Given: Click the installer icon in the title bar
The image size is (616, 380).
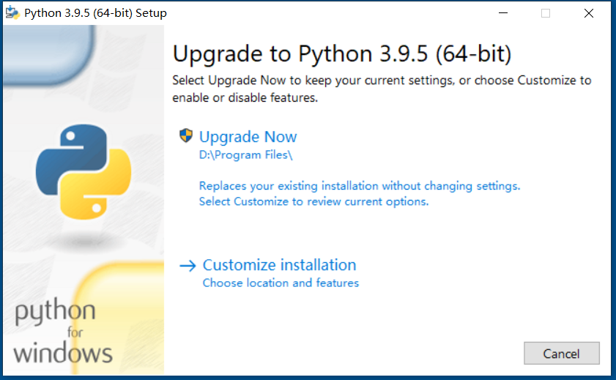Looking at the screenshot, I should [12, 12].
